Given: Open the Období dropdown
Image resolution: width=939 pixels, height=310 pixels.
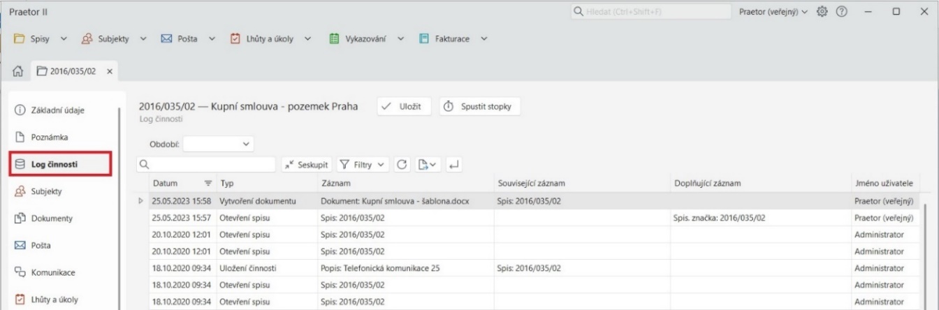Looking at the screenshot, I should pos(218,145).
